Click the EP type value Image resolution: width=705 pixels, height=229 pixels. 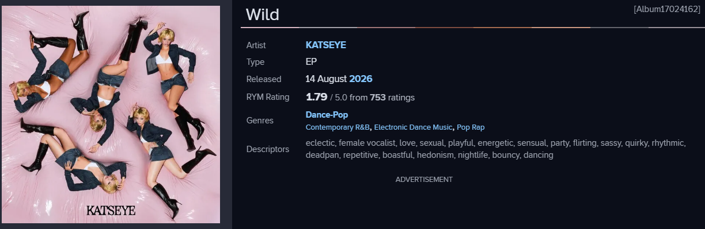point(311,61)
